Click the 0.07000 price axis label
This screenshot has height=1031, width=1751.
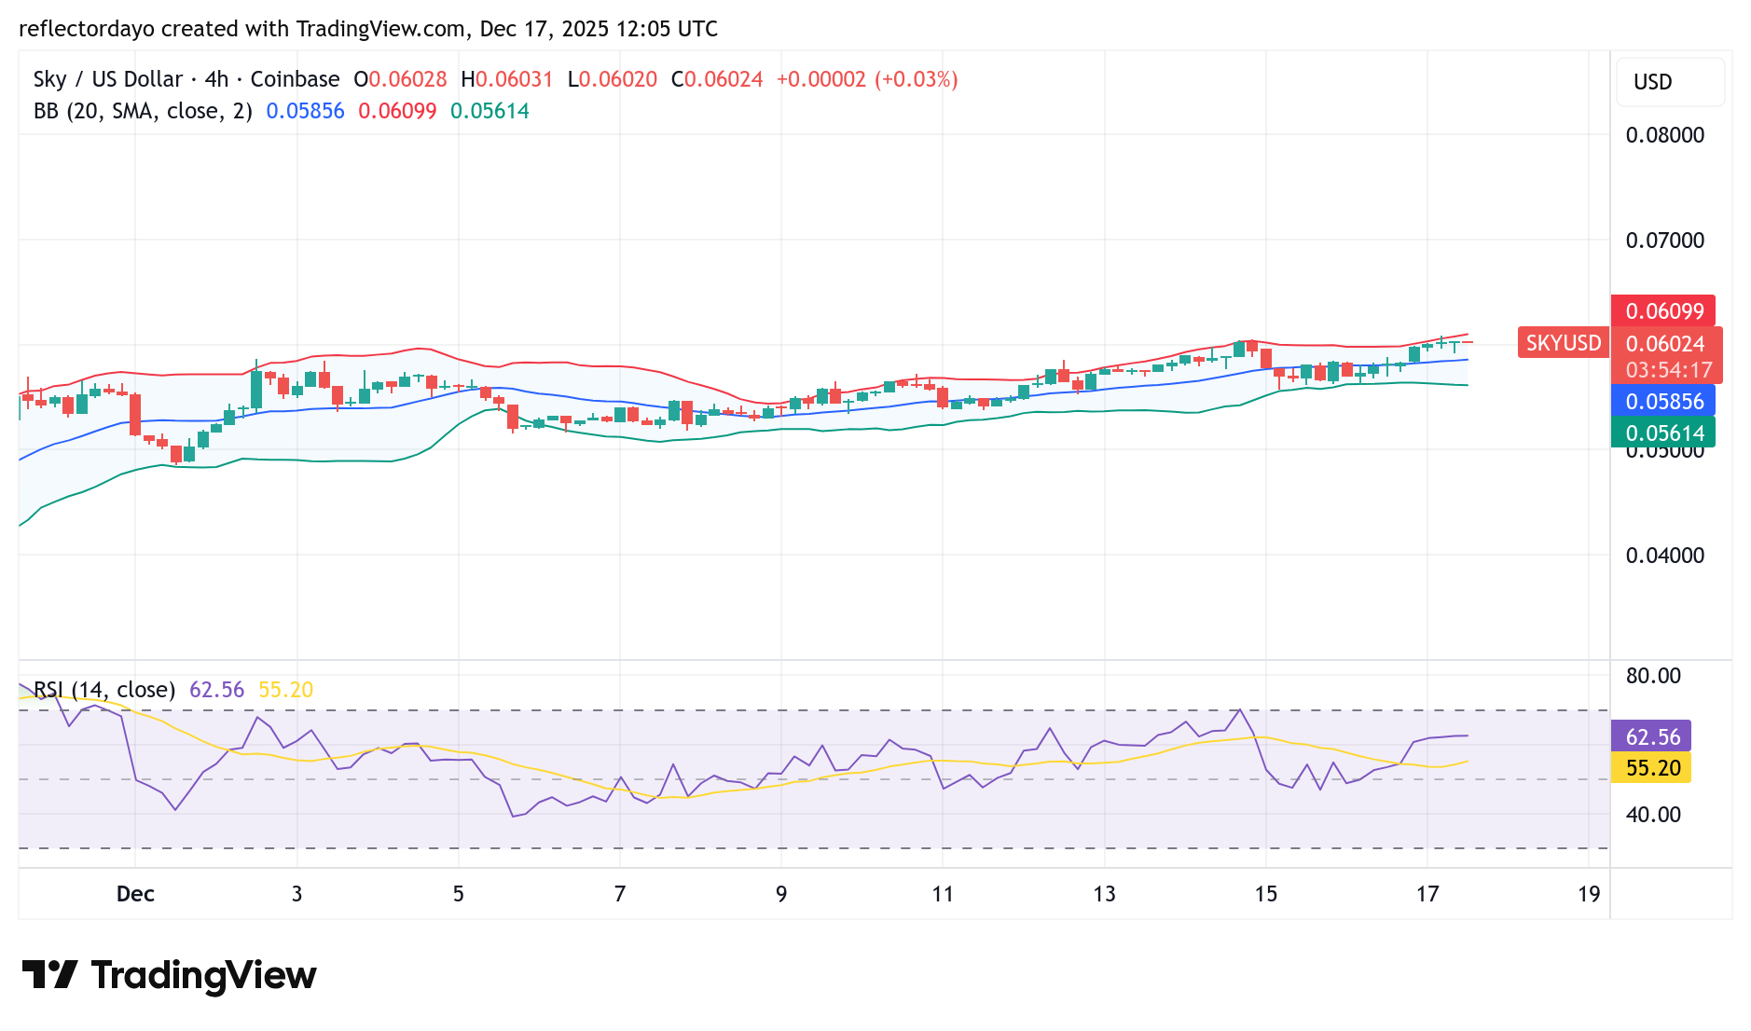pos(1665,241)
